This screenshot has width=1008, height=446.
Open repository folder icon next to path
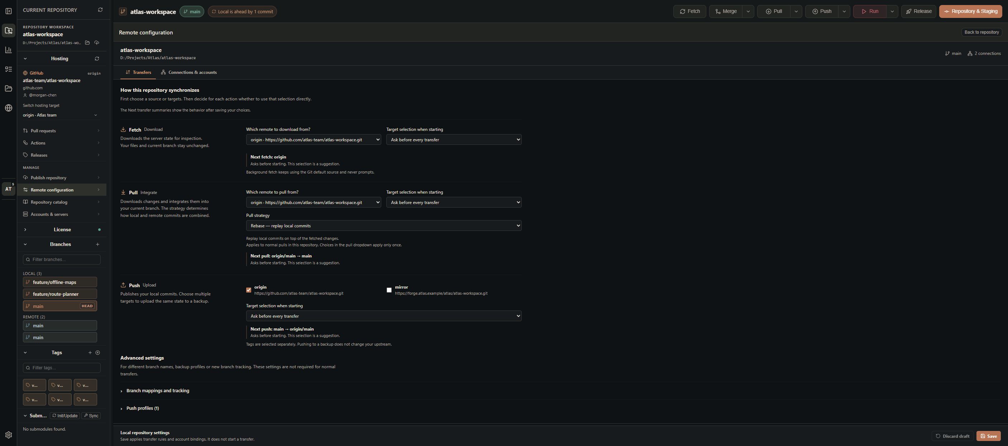point(87,43)
